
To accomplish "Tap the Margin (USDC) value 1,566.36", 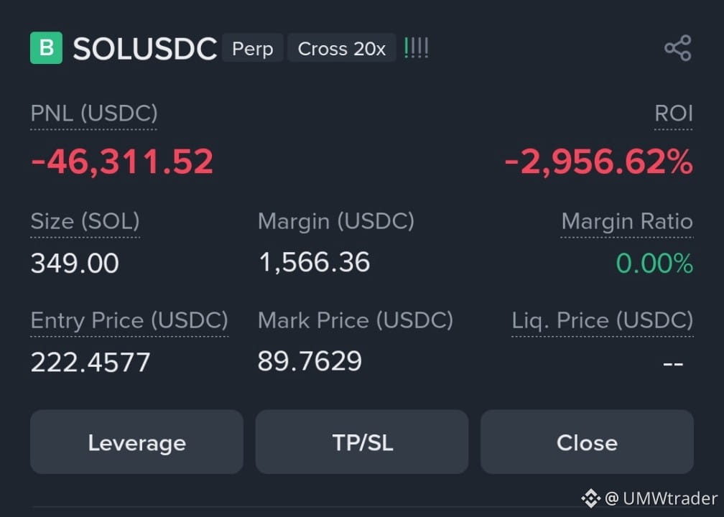I will click(315, 262).
